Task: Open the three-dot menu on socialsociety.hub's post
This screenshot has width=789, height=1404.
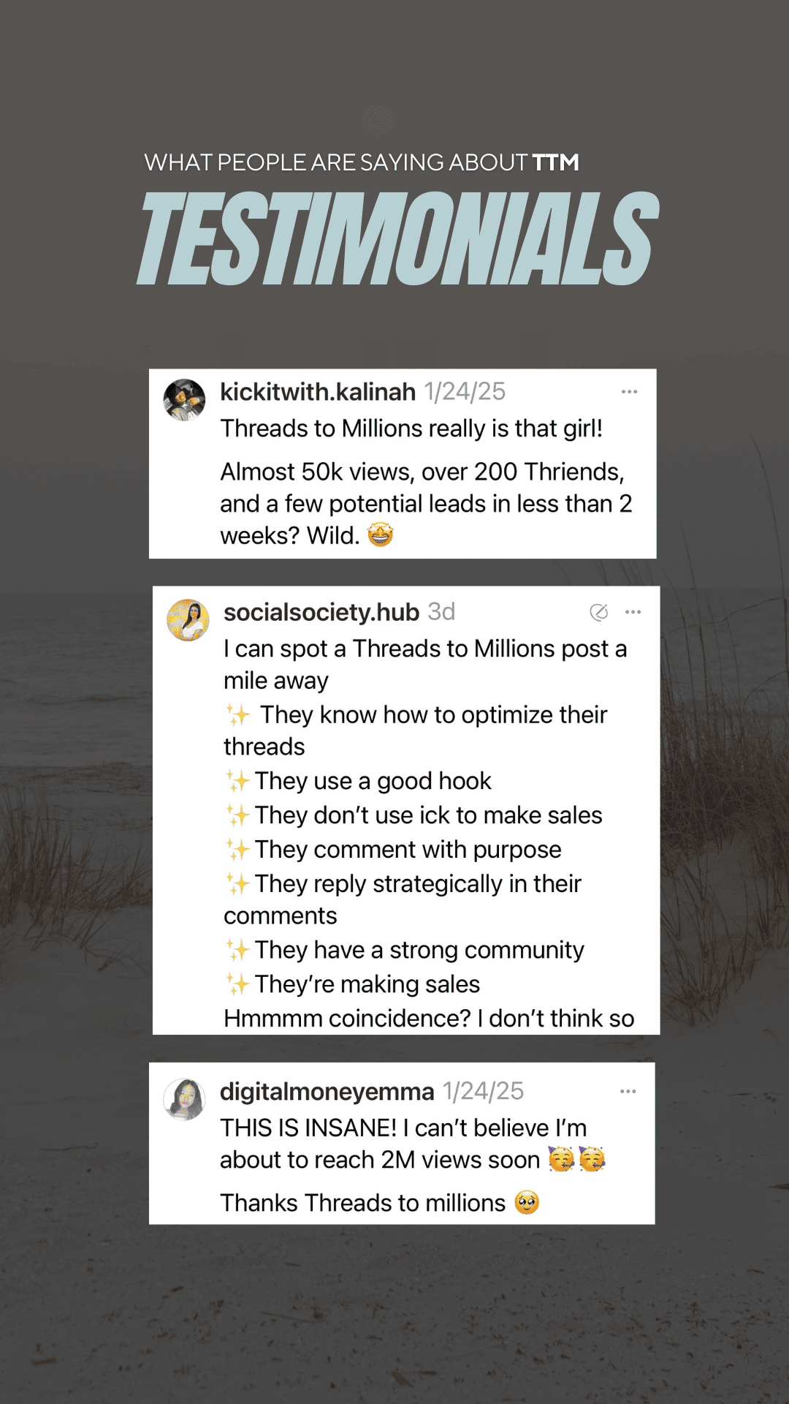Action: (633, 611)
